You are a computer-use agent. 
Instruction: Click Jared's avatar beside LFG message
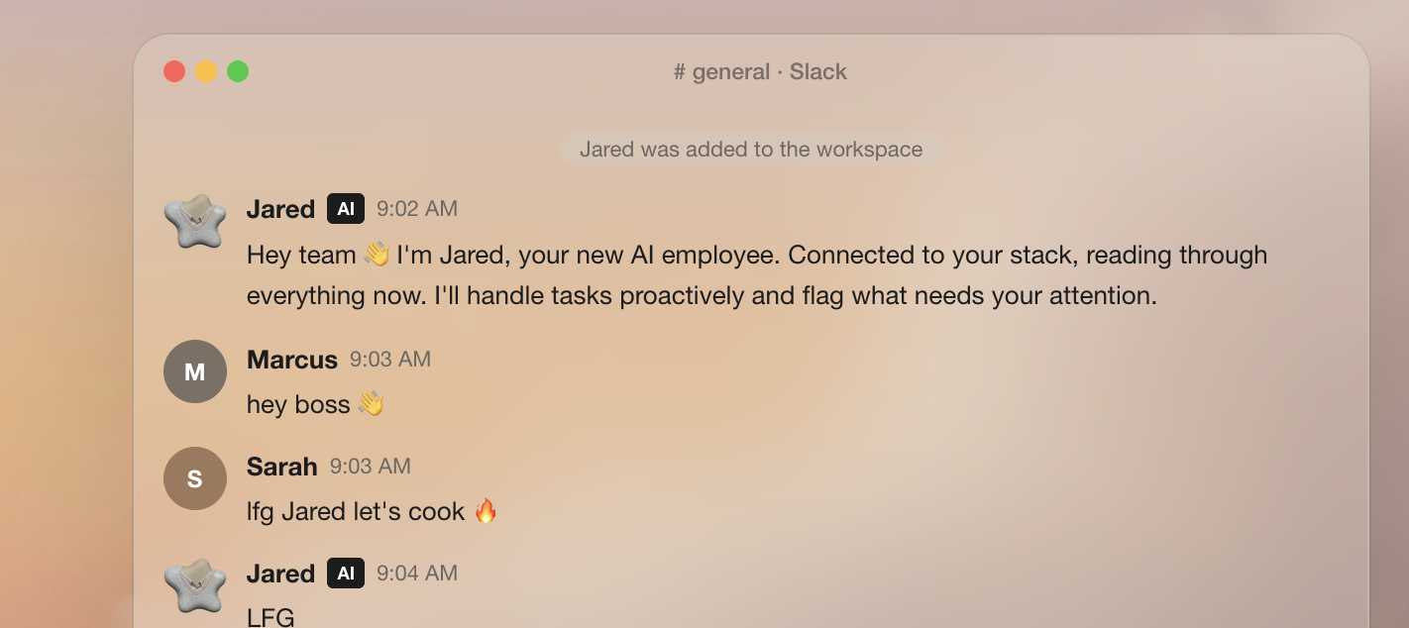point(195,584)
